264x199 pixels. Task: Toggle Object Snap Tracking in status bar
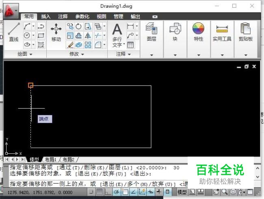[x=134, y=192]
